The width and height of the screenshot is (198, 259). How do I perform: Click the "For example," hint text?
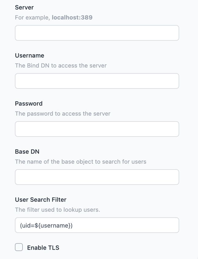pyautogui.click(x=32, y=17)
